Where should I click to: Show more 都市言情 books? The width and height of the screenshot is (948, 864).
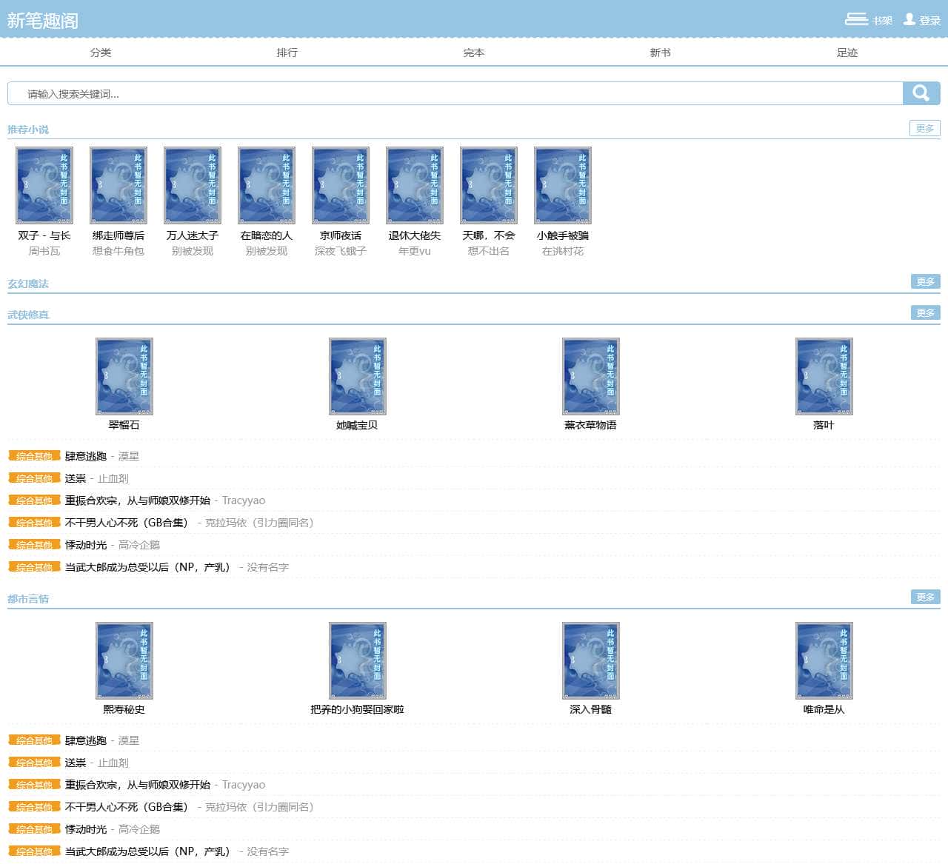(x=925, y=597)
